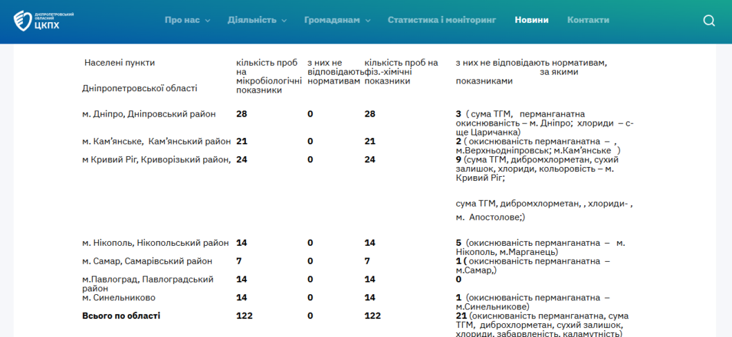Image resolution: width=732 pixels, height=337 pixels.
Task: Select physico-chemical count 28 in Дніпро row
Action: pyautogui.click(x=369, y=114)
